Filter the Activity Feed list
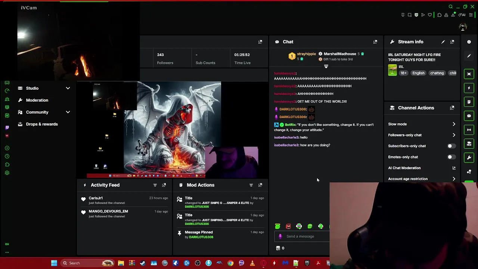This screenshot has height=269, width=478. click(155, 185)
